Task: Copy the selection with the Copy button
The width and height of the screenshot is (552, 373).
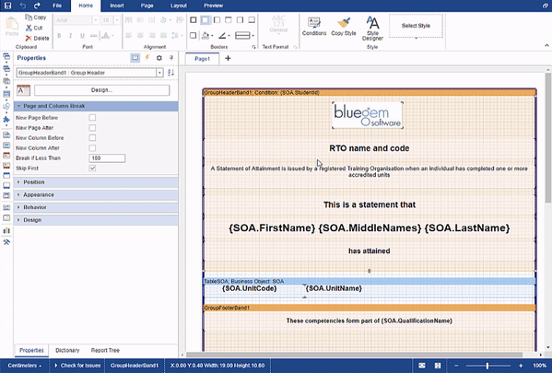Action: 36,17
